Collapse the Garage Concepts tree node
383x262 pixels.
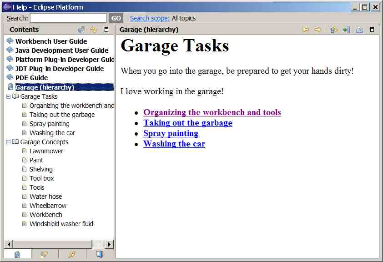click(x=8, y=142)
